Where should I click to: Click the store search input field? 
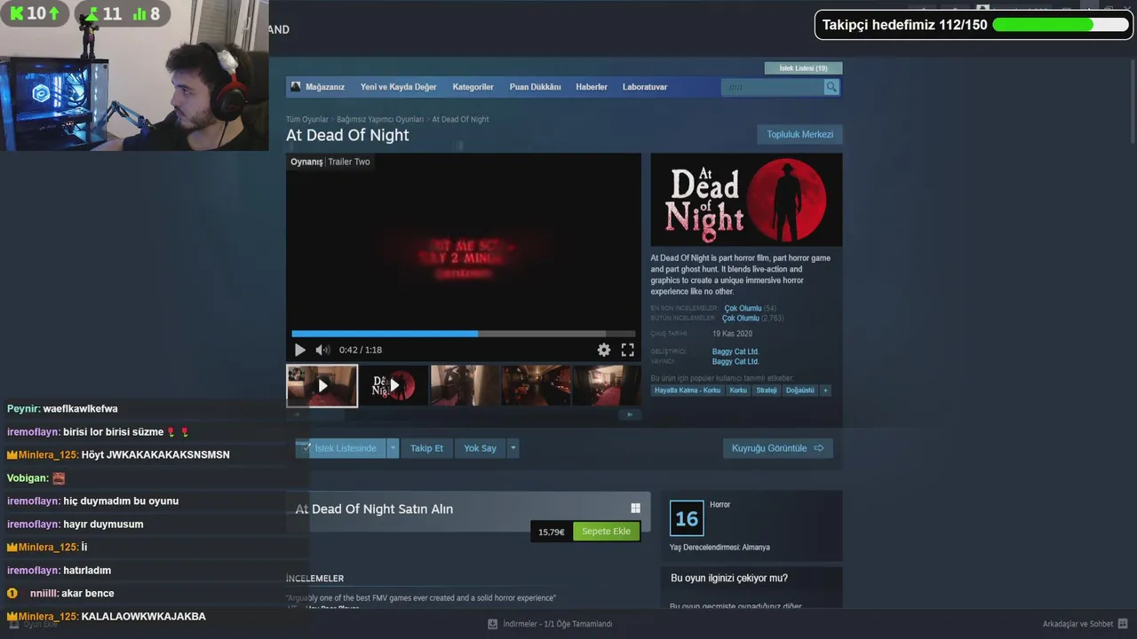(772, 87)
